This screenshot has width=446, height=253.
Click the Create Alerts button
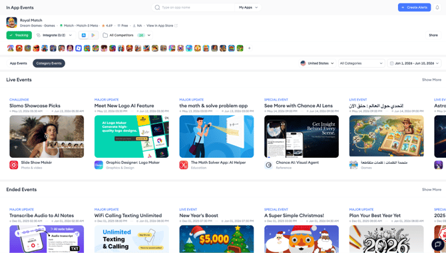coord(414,7)
